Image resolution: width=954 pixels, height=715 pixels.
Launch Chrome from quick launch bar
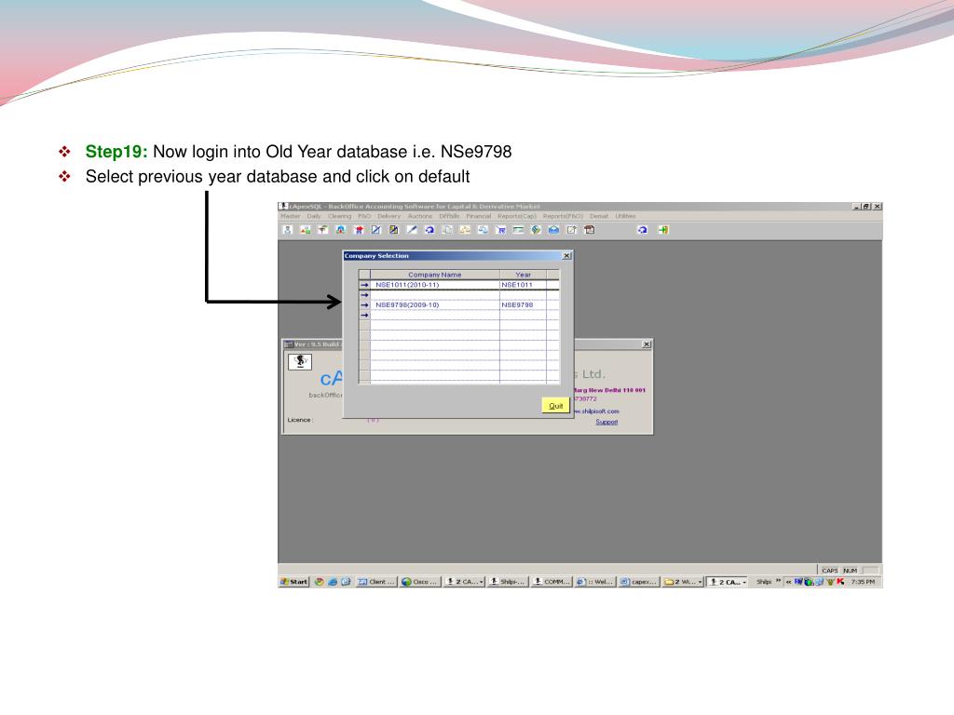click(320, 582)
